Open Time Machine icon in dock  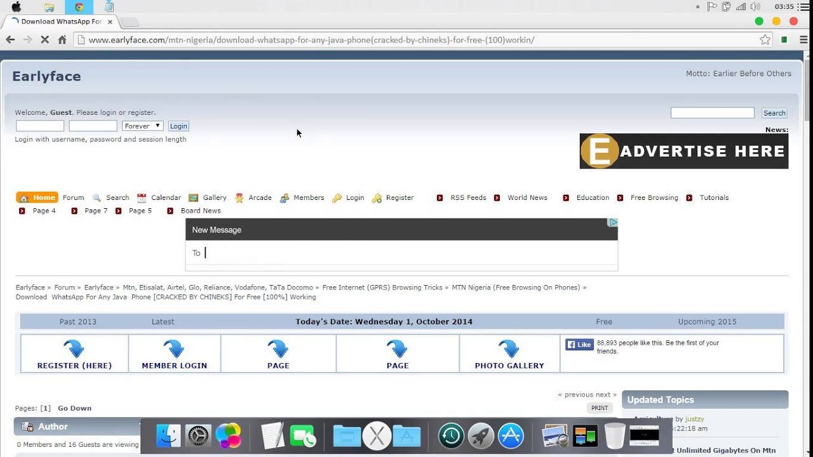click(451, 436)
